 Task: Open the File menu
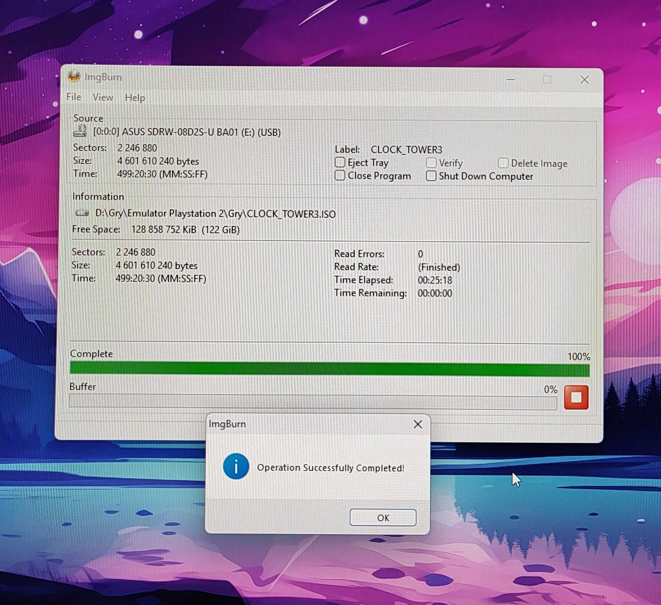(74, 97)
